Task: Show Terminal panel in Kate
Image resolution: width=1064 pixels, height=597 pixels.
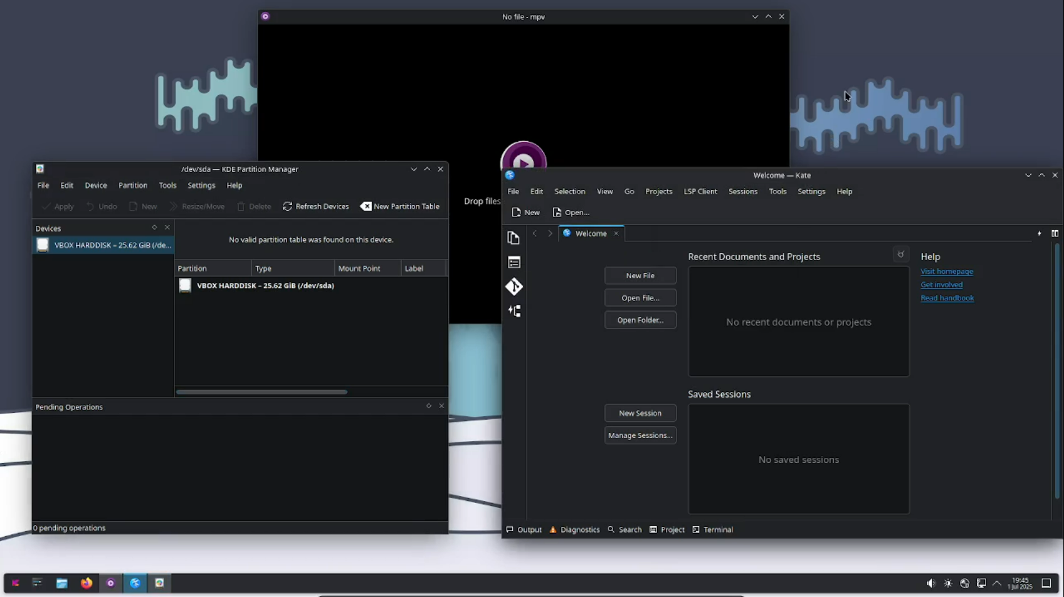Action: click(x=712, y=530)
